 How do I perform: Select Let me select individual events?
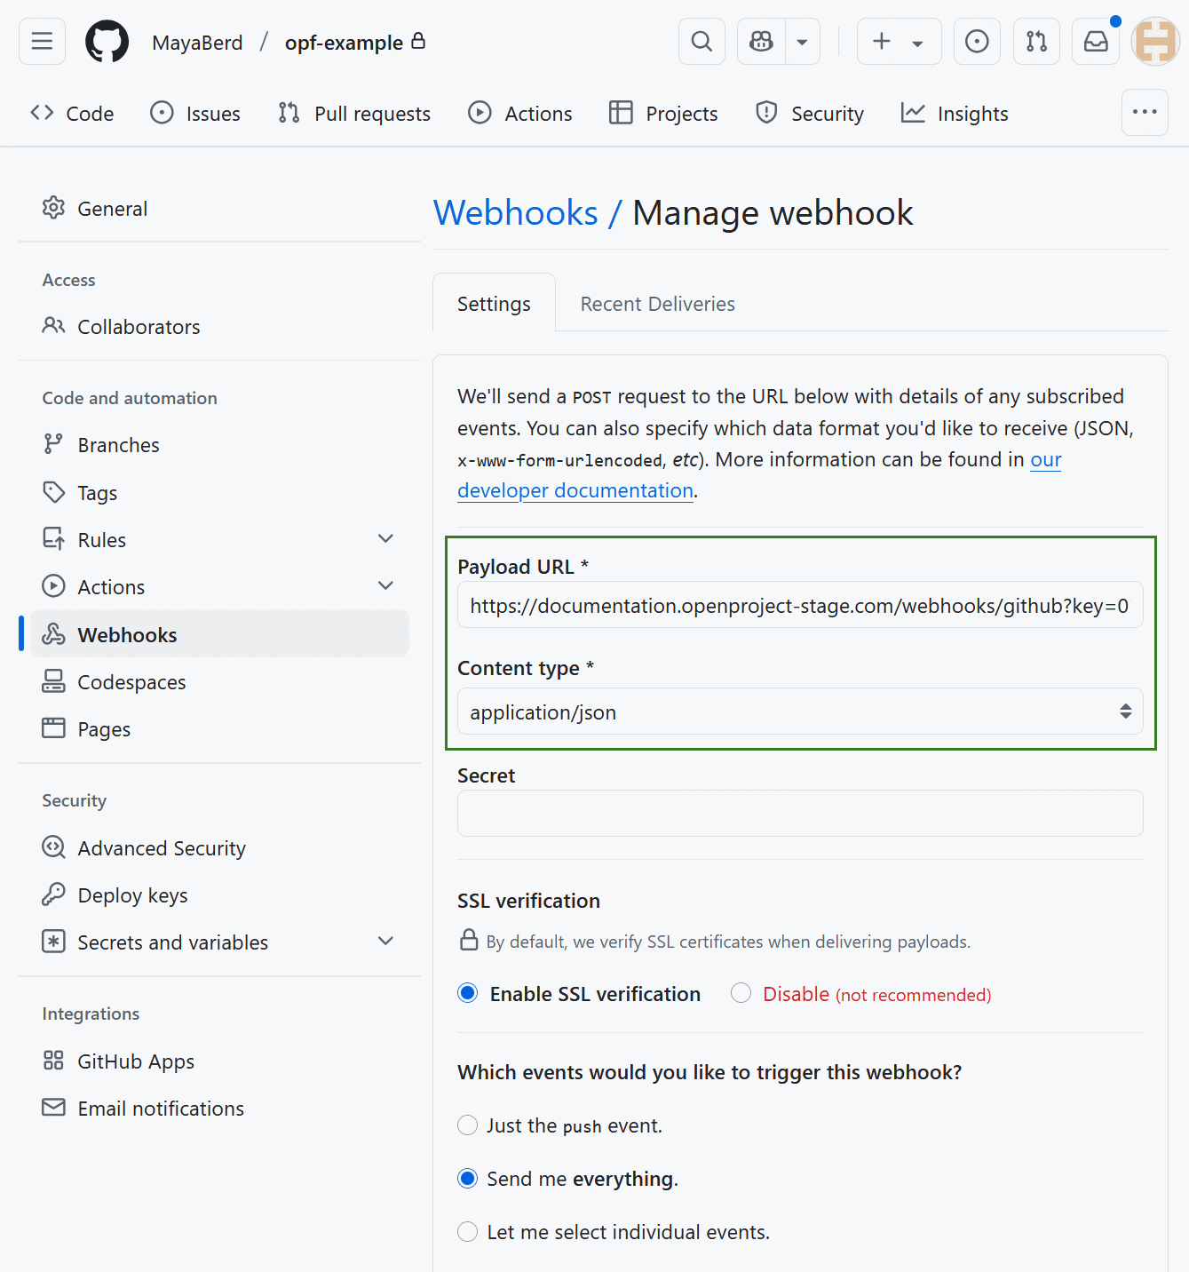[468, 1231]
